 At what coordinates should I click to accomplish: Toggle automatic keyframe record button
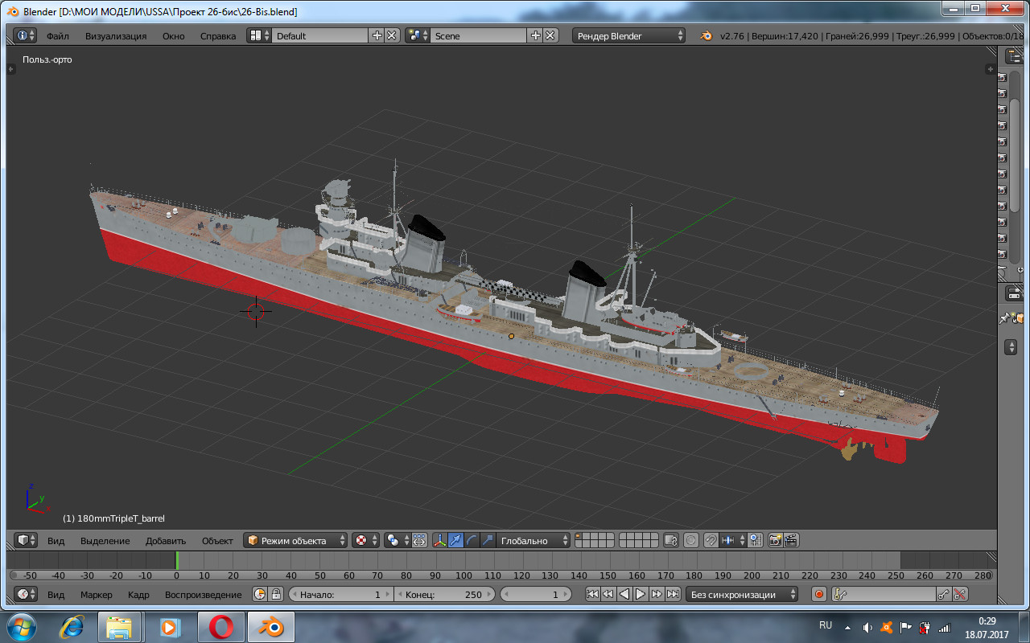819,595
